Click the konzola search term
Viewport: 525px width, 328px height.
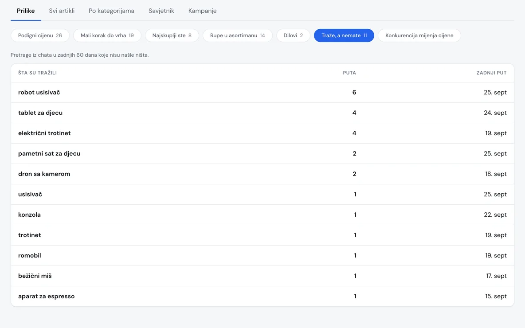29,215
